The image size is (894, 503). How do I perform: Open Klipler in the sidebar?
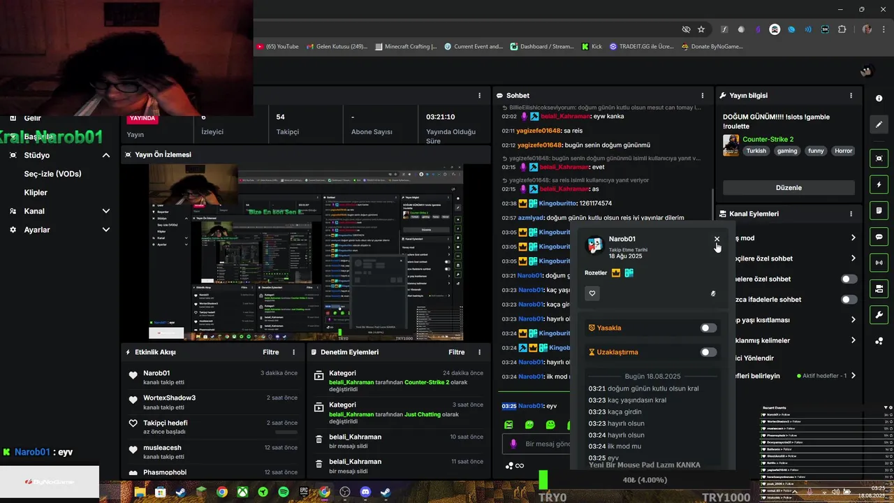pos(36,192)
